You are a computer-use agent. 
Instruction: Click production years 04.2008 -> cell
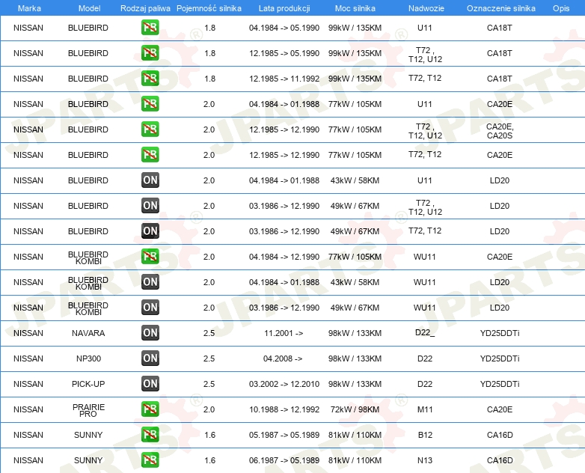[x=283, y=358]
